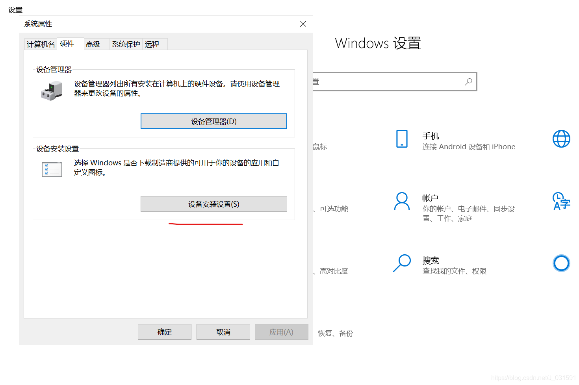Open the time and language icon in Settings
Image resolution: width=579 pixels, height=385 pixels.
(x=561, y=201)
